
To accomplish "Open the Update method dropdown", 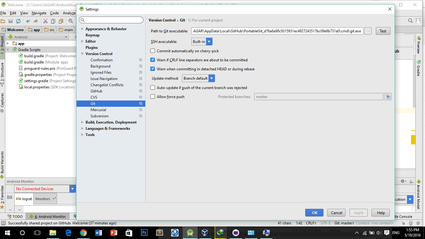I will tap(212, 78).
